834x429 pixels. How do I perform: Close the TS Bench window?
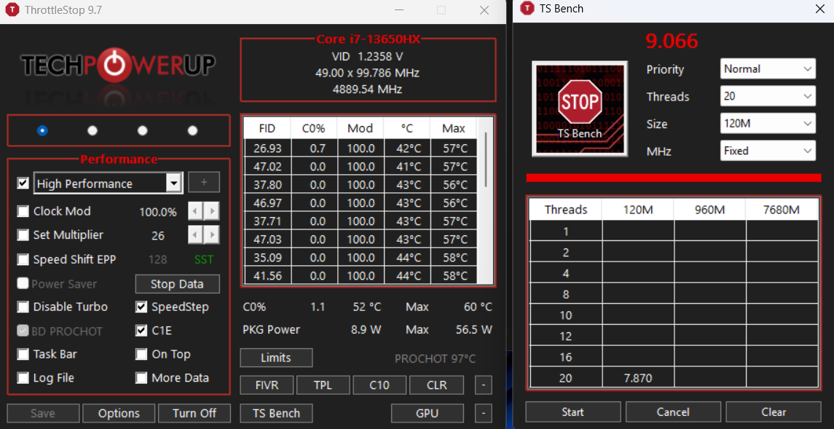819,8
